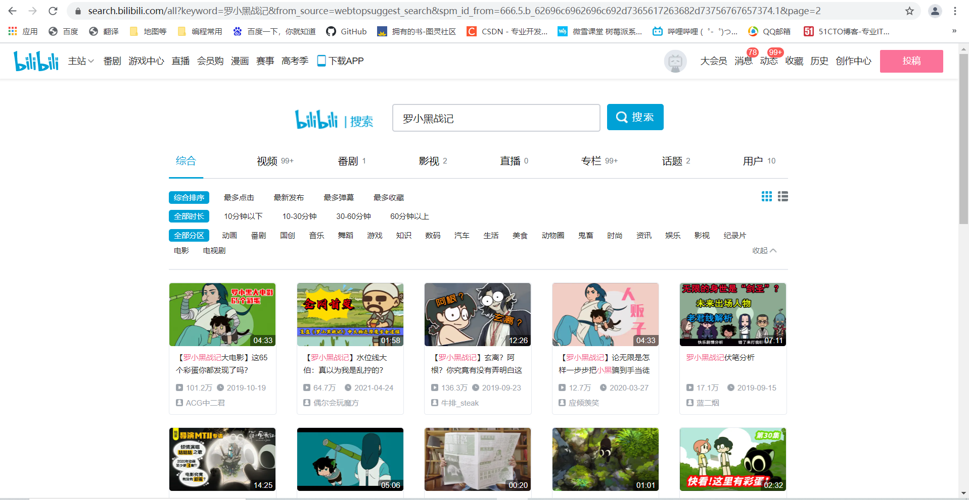Filter duration to 30-60分钟
This screenshot has height=500, width=969.
coord(353,216)
